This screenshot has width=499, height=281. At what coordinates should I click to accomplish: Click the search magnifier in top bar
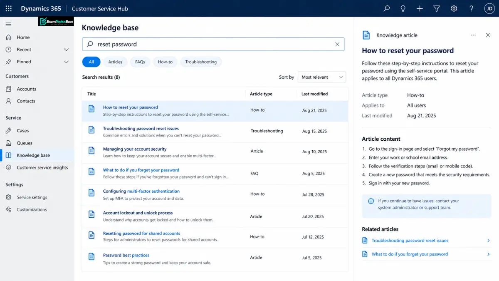(387, 8)
